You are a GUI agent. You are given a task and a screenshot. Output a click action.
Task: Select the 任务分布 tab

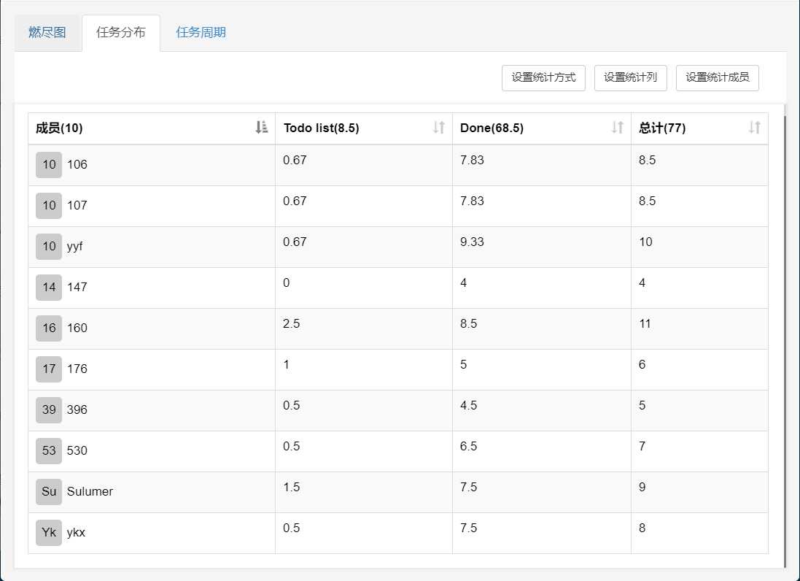click(120, 33)
